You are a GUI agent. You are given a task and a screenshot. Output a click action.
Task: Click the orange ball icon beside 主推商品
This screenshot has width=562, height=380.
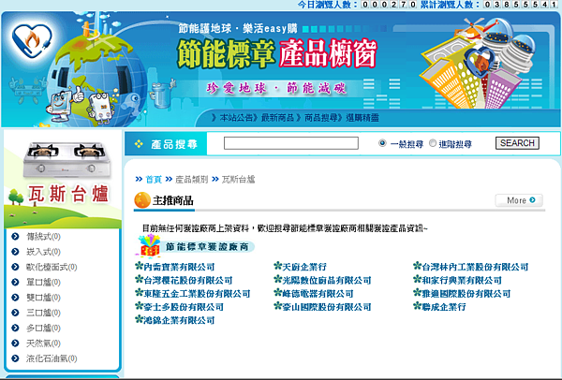tap(142, 200)
